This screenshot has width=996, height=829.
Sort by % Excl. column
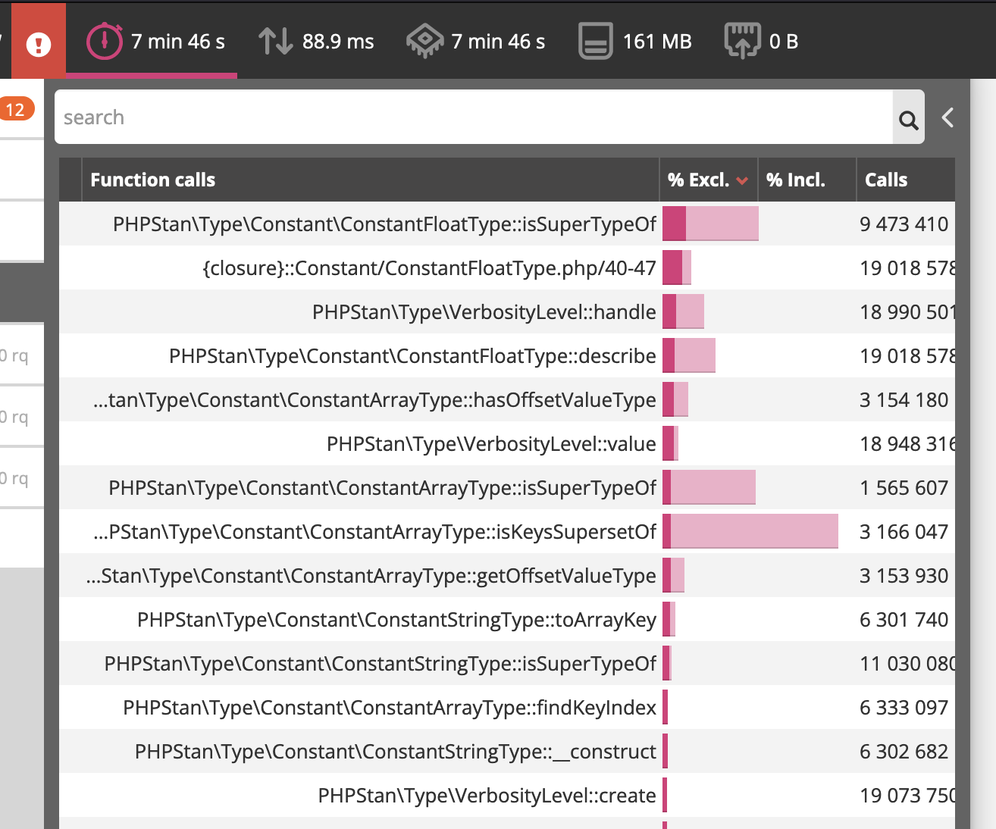pyautogui.click(x=708, y=180)
